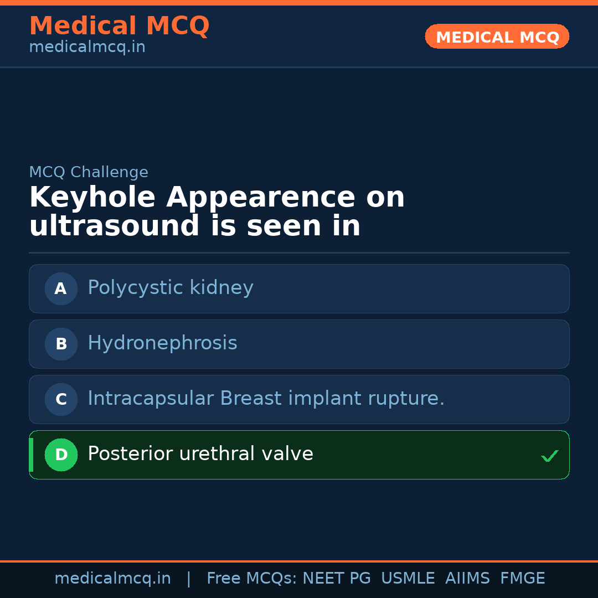Image resolution: width=598 pixels, height=598 pixels.
Task: Click the green circled D badge
Action: 61,455
